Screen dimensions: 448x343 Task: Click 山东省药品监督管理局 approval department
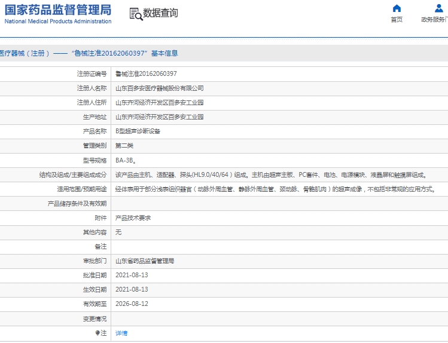pyautogui.click(x=145, y=261)
